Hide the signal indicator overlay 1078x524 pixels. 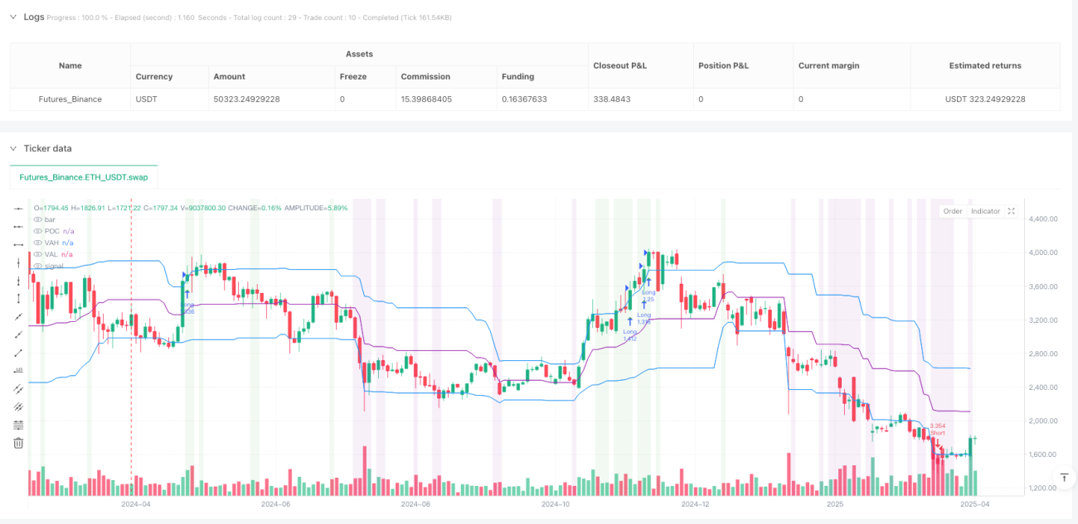pyautogui.click(x=37, y=266)
